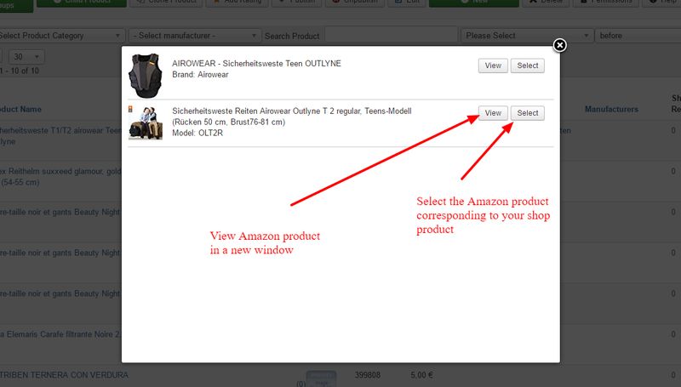Viewport: 681px width, 387px height.
Task: Sort by the Manufacturers column header
Action: pyautogui.click(x=611, y=110)
